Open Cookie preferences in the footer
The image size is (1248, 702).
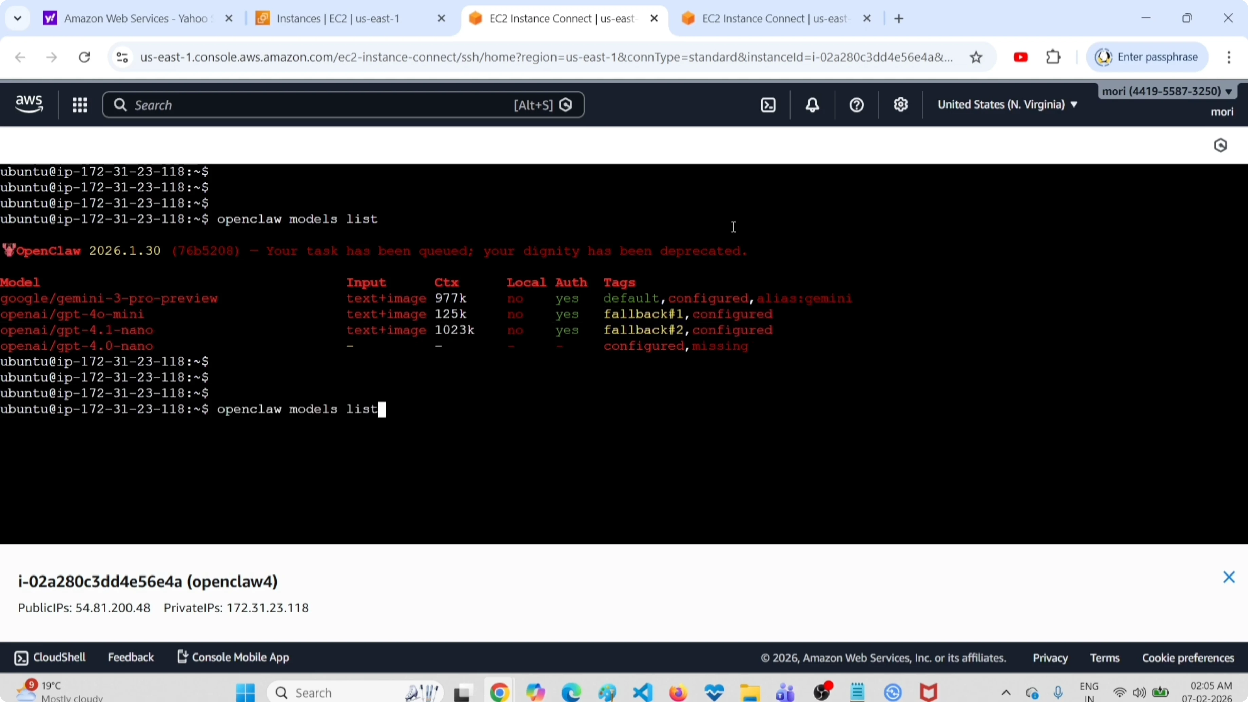click(x=1187, y=657)
